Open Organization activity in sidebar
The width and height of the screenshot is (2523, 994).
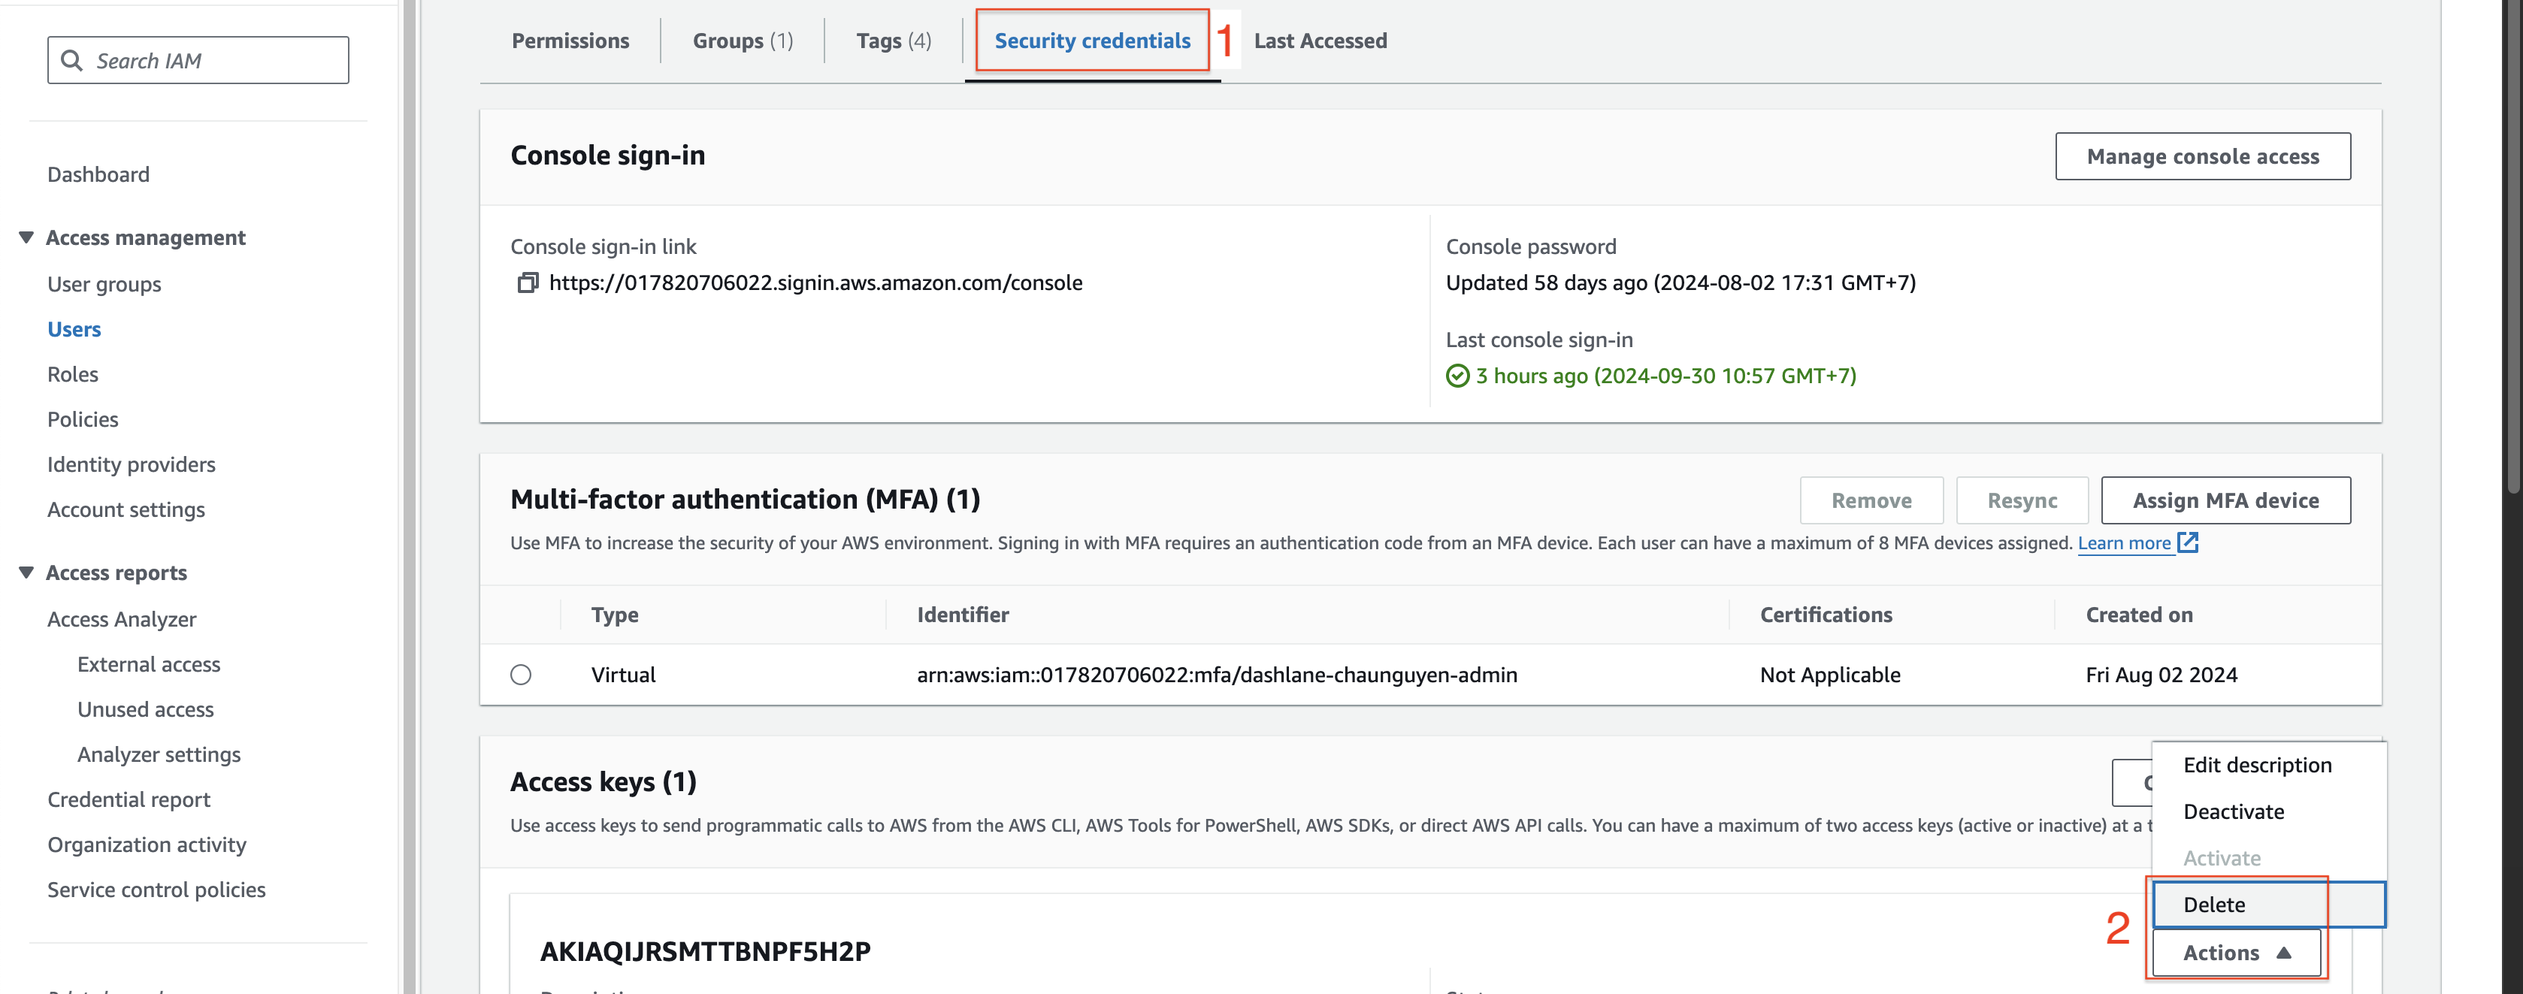147,844
